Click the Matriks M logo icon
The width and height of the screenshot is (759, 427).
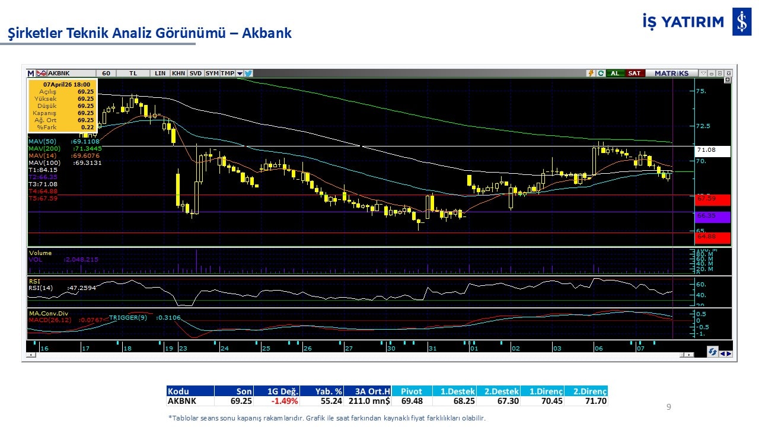click(x=31, y=74)
